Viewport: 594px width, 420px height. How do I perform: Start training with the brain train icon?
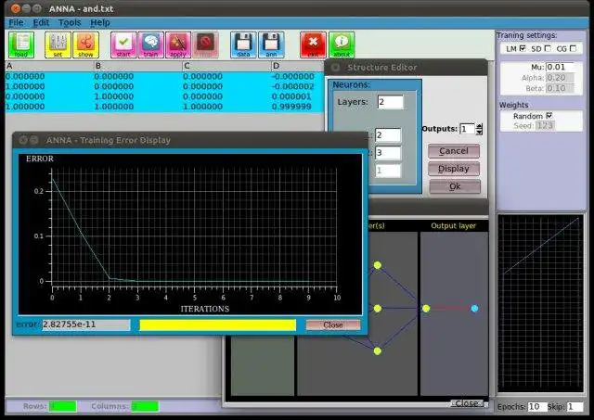coord(151,45)
